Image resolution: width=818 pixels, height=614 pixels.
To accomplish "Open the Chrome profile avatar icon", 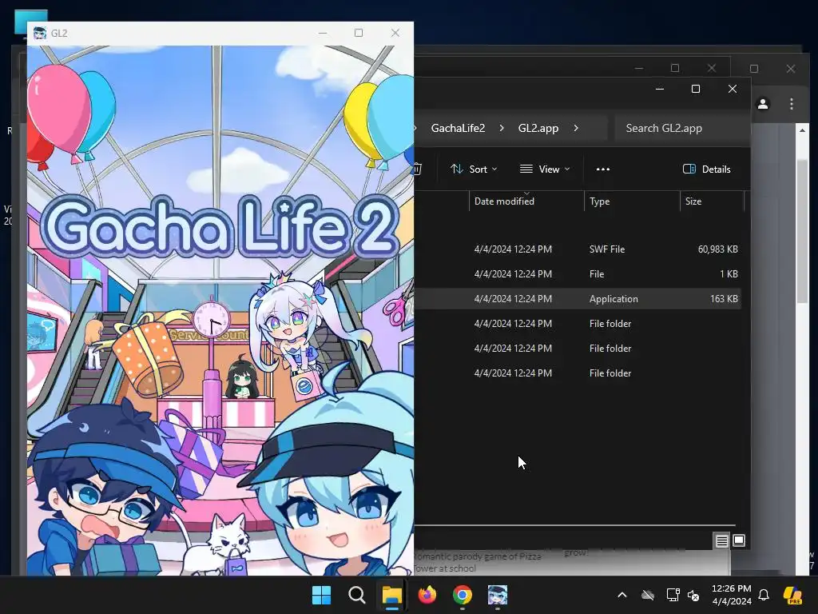I will (x=763, y=104).
